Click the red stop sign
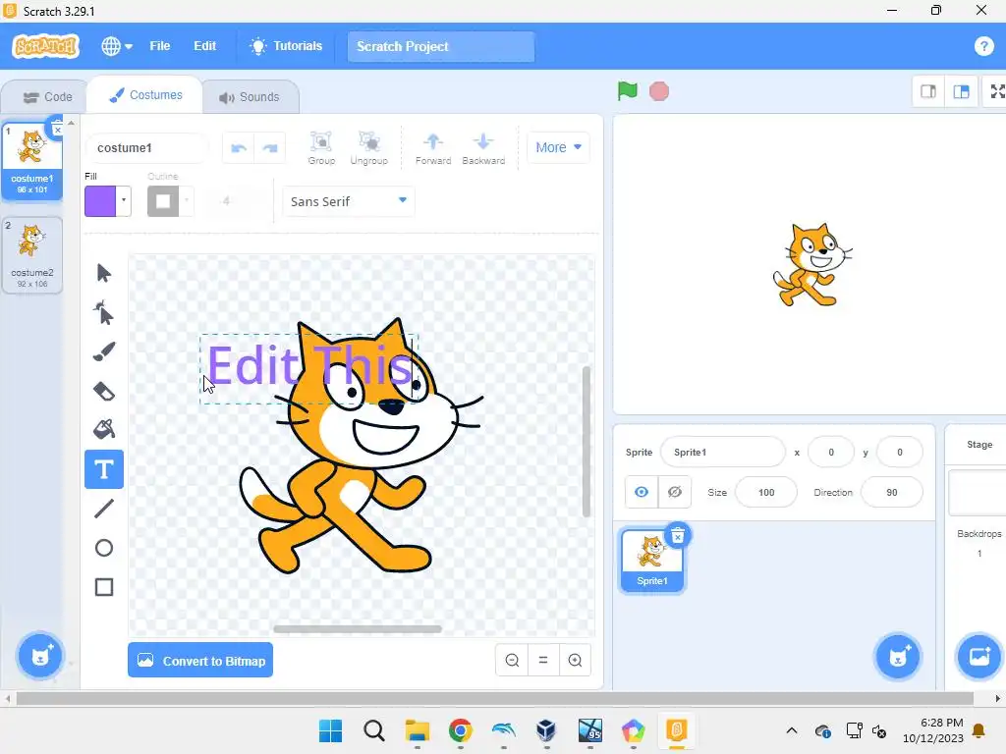This screenshot has height=754, width=1006. (x=659, y=91)
